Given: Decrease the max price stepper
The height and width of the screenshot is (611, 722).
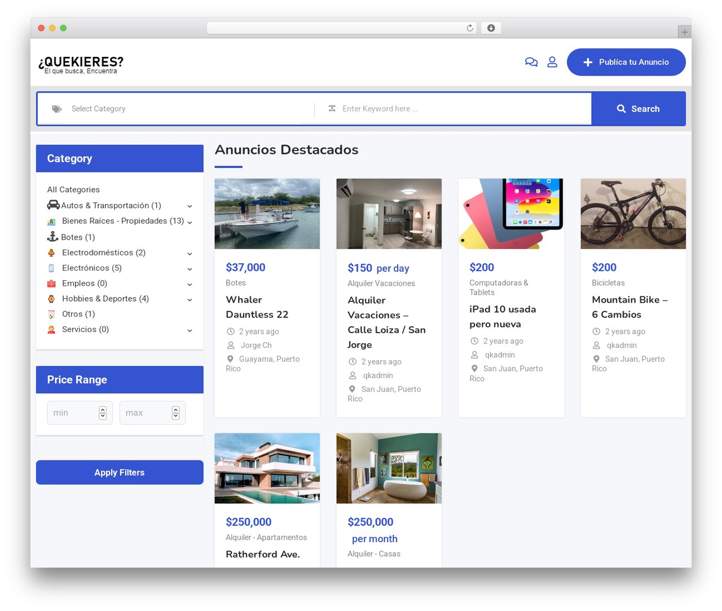Looking at the screenshot, I should click(175, 416).
